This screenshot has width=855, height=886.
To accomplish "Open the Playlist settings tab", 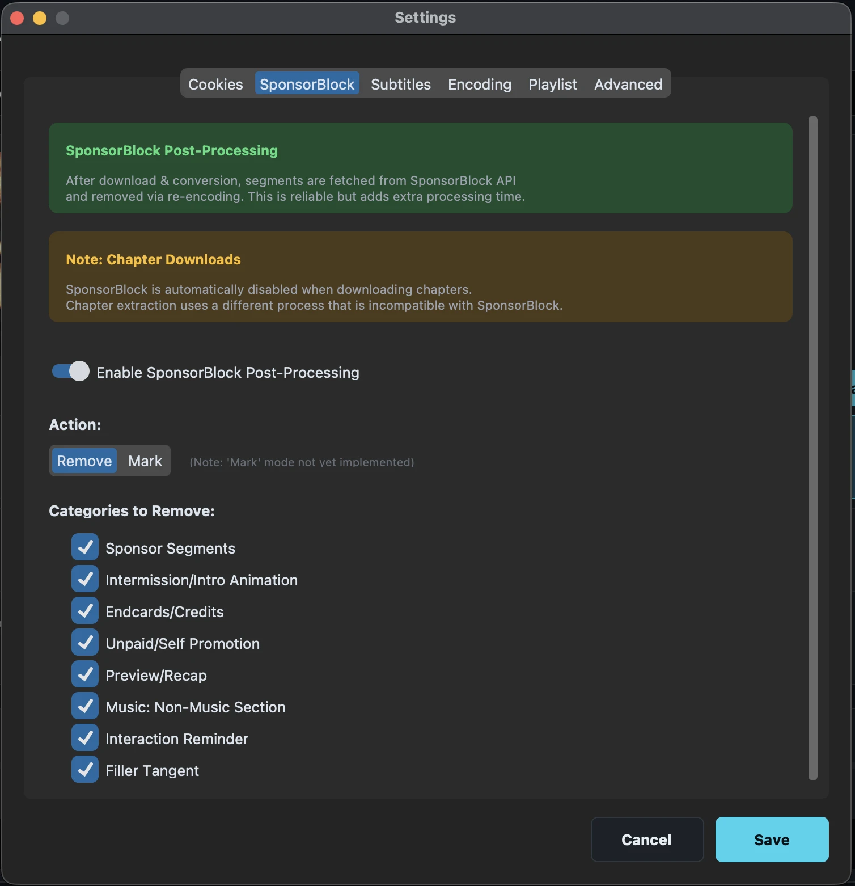I will tap(553, 84).
